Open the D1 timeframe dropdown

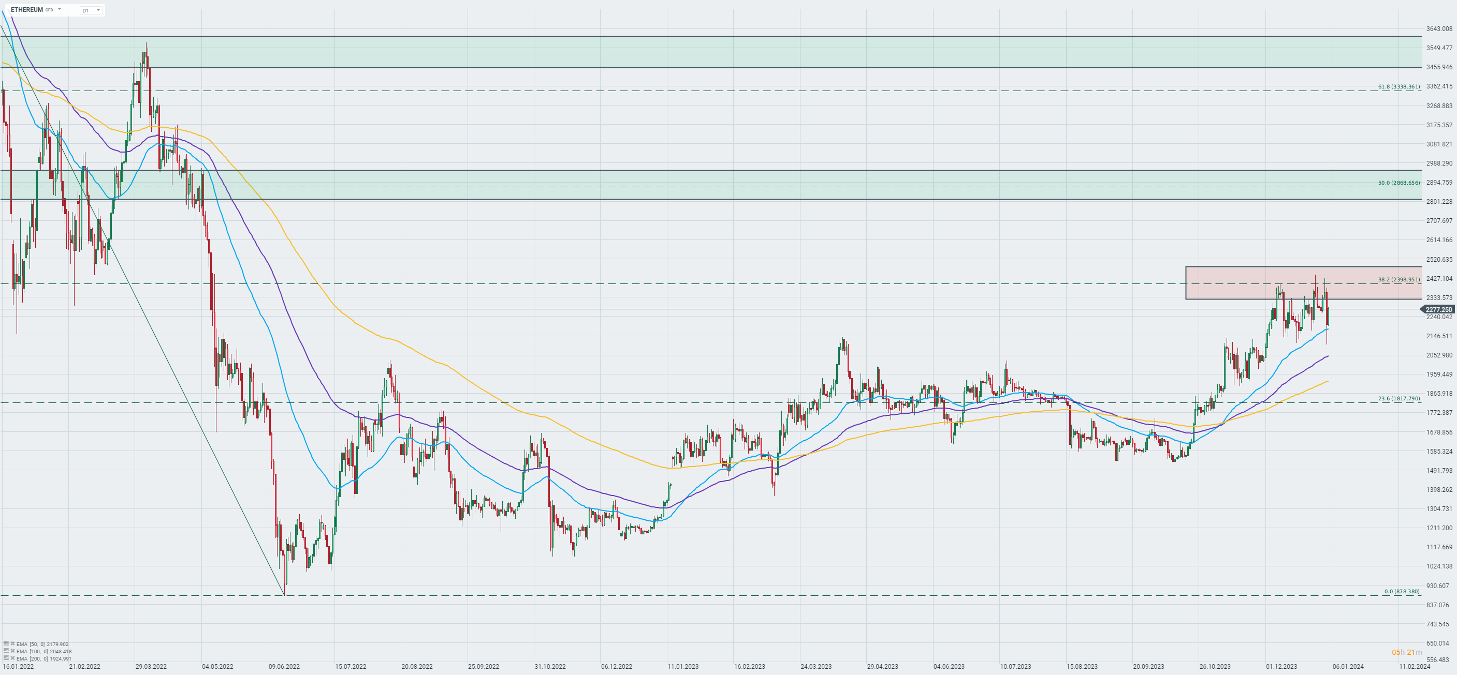[x=91, y=10]
